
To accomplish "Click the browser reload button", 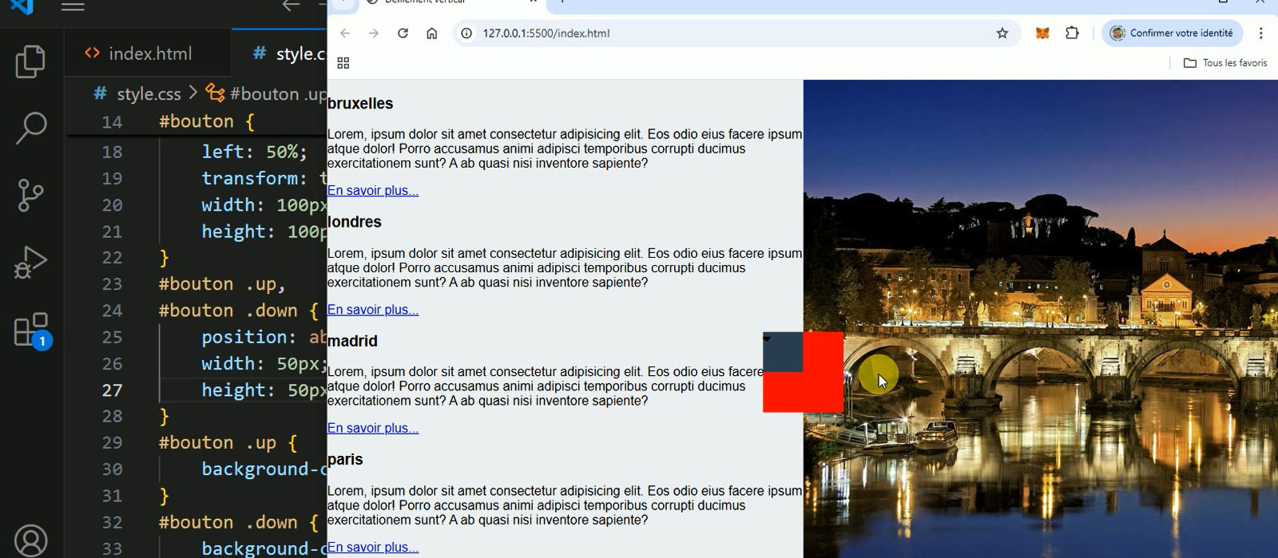I will pos(403,34).
